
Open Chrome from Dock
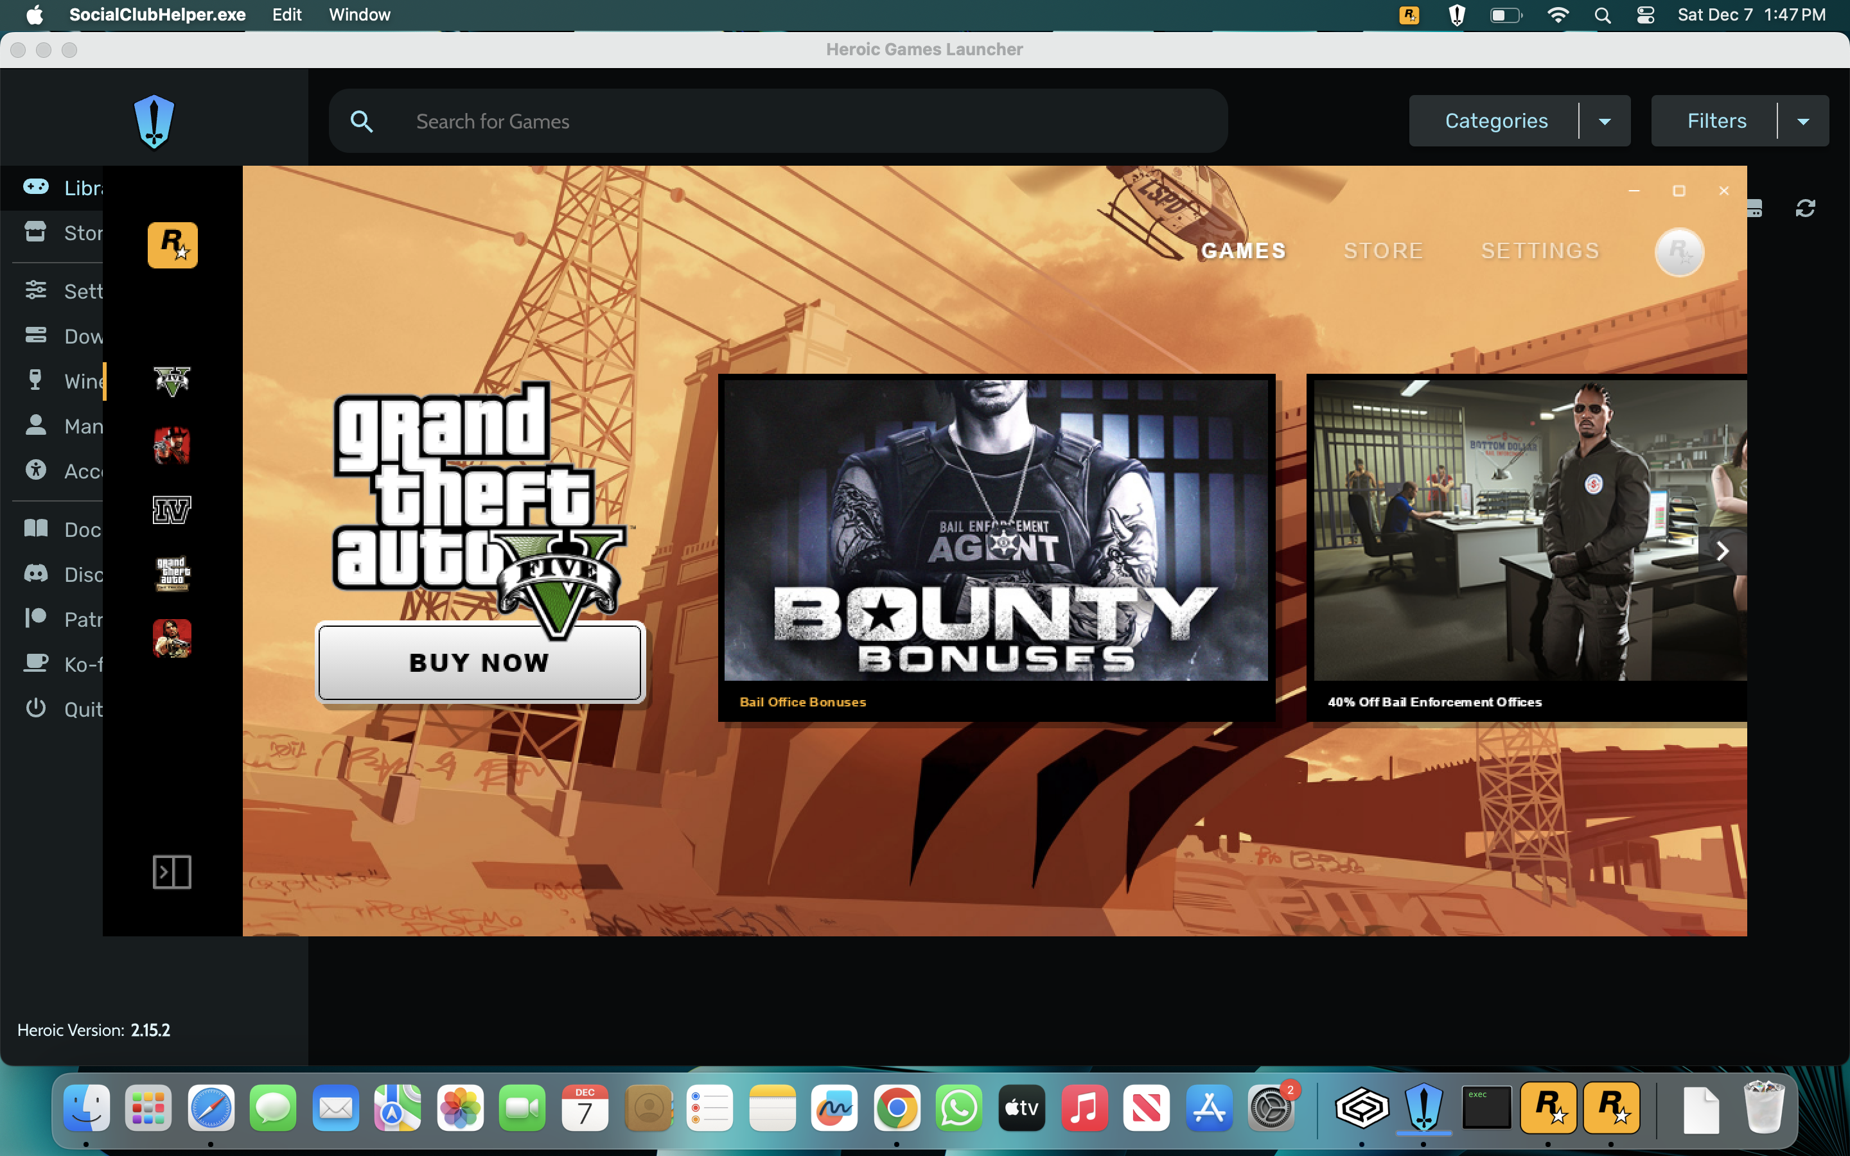tap(896, 1107)
